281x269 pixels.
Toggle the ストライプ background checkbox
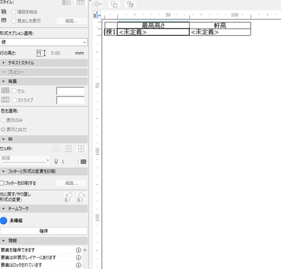pyautogui.click(x=14, y=100)
